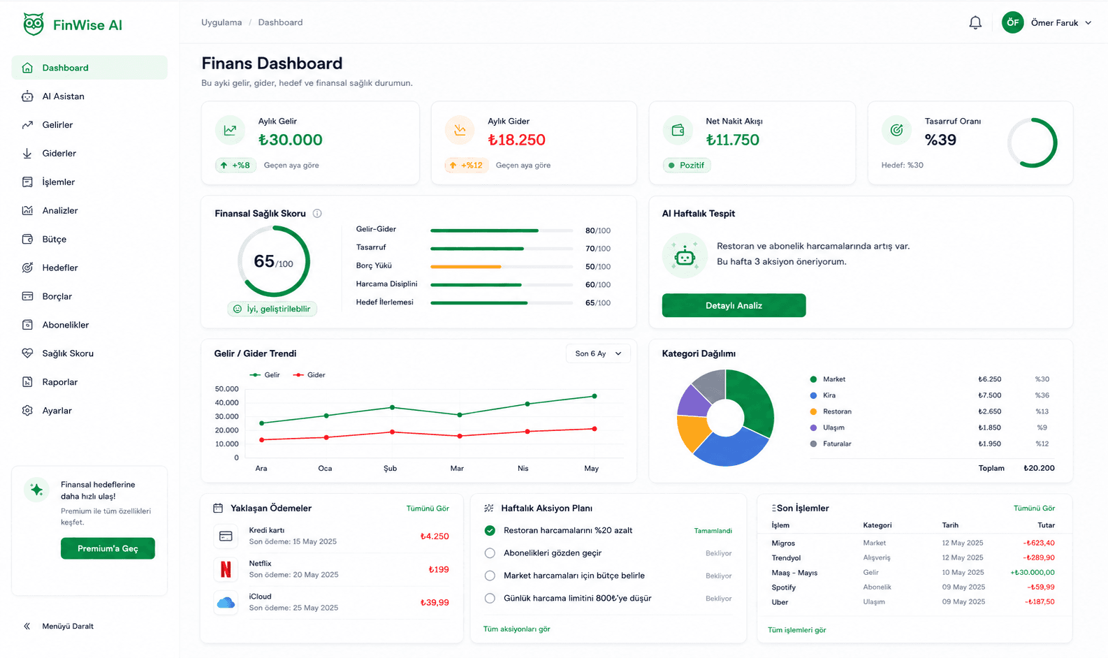Open Tümünü Gör in Son İşlemler

point(1034,509)
